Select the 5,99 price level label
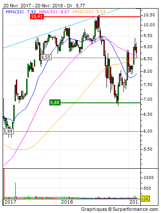This screenshot has height=213, width=161. [8, 131]
